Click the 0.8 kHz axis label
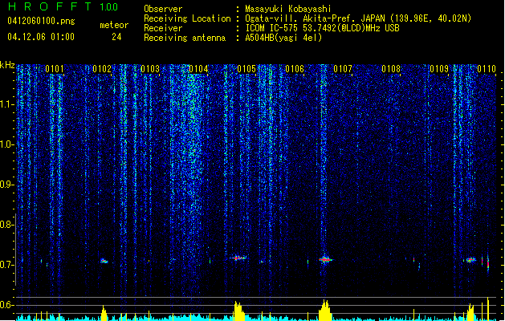 tap(7, 225)
